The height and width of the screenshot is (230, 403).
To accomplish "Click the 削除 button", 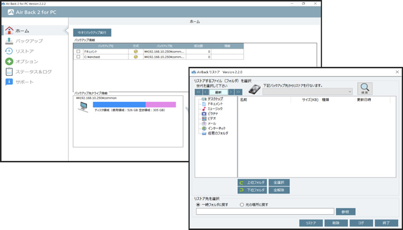I will click(336, 223).
